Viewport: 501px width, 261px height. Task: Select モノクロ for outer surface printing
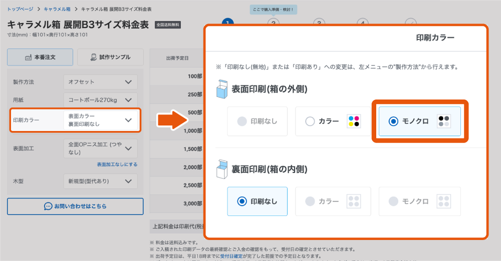(419, 121)
